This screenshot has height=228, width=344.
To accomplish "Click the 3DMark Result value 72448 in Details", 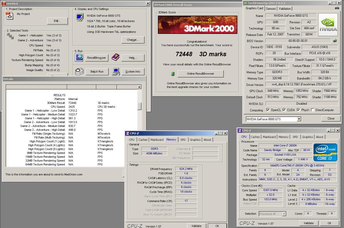I will pyautogui.click(x=72, y=103).
